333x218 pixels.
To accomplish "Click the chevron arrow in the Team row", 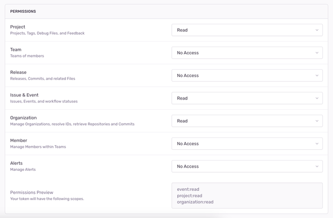I will tap(317, 53).
